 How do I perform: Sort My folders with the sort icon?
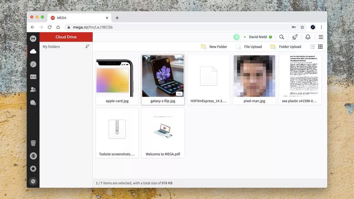88,46
